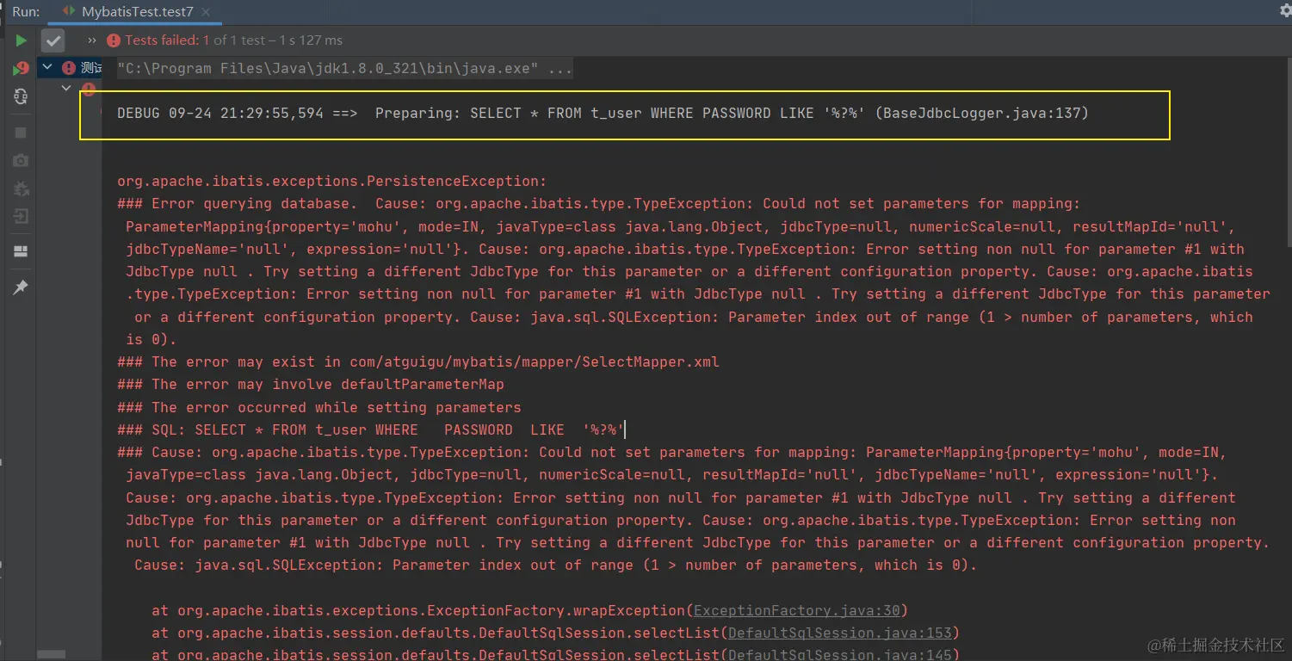Image resolution: width=1292 pixels, height=661 pixels.
Task: Click the 'Run:' panel label
Action: tap(26, 12)
